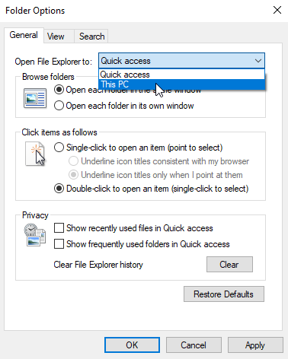This screenshot has width=288, height=359.
Task: Select Open each folder in same window
Action: [x=59, y=90]
